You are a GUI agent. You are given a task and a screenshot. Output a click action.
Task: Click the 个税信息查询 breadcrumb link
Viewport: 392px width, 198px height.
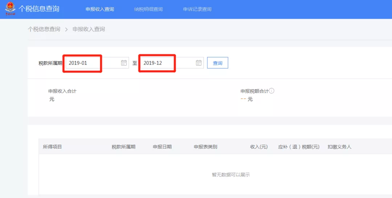pyautogui.click(x=44, y=29)
